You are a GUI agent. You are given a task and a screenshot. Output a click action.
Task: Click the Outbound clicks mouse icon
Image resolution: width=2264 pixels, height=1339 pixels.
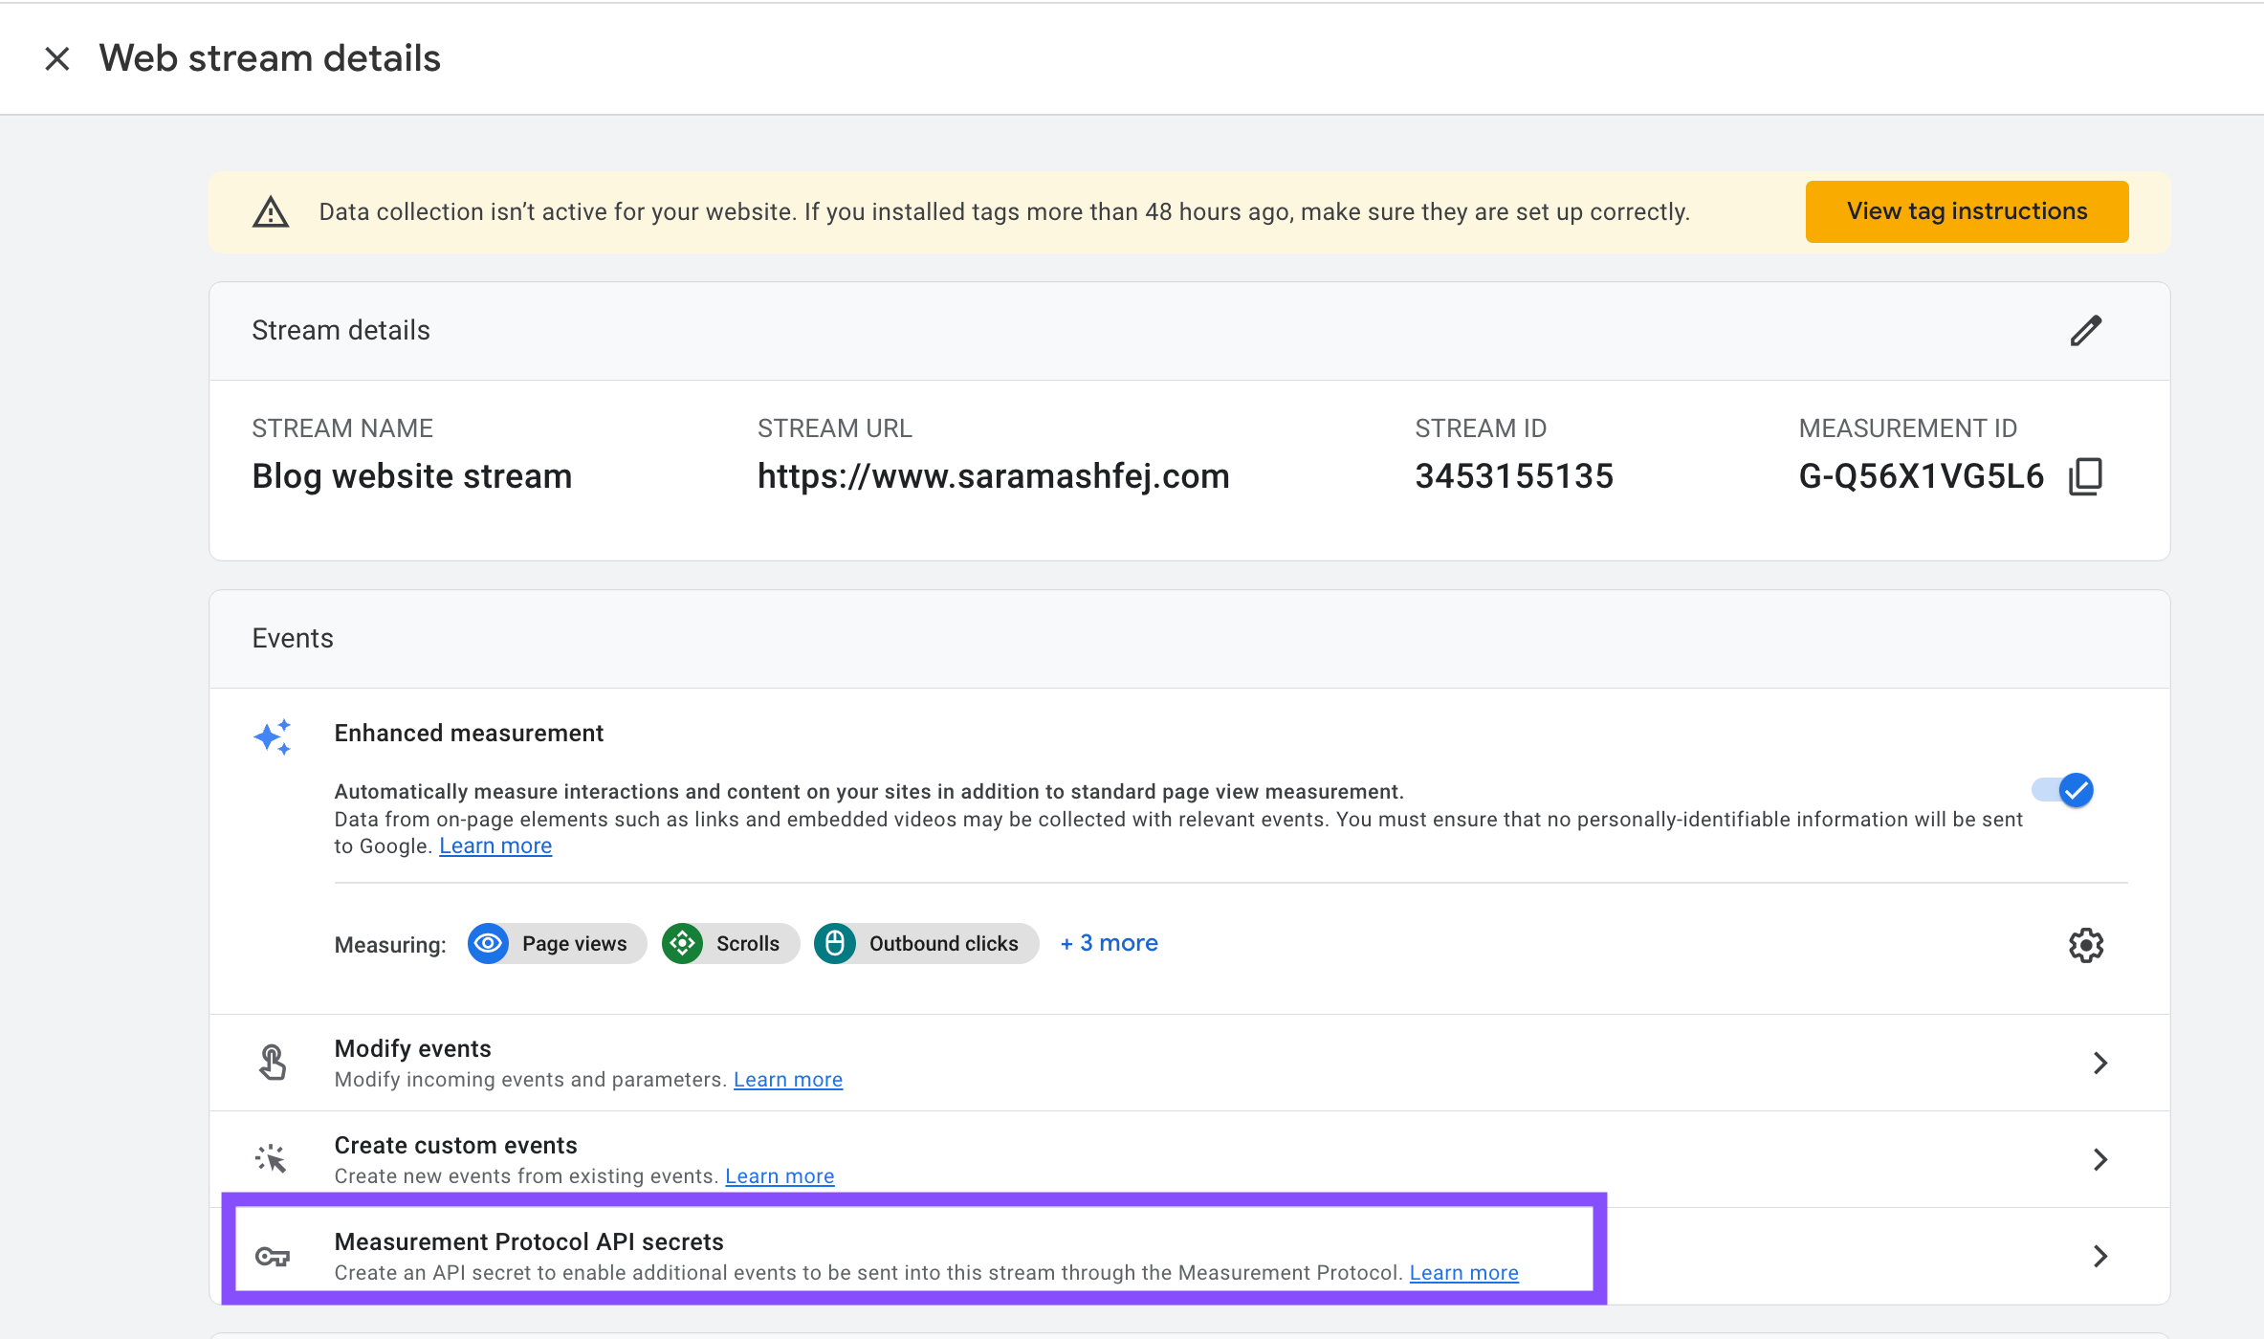[x=835, y=944]
